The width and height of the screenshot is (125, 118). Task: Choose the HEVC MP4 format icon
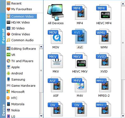[104, 12]
